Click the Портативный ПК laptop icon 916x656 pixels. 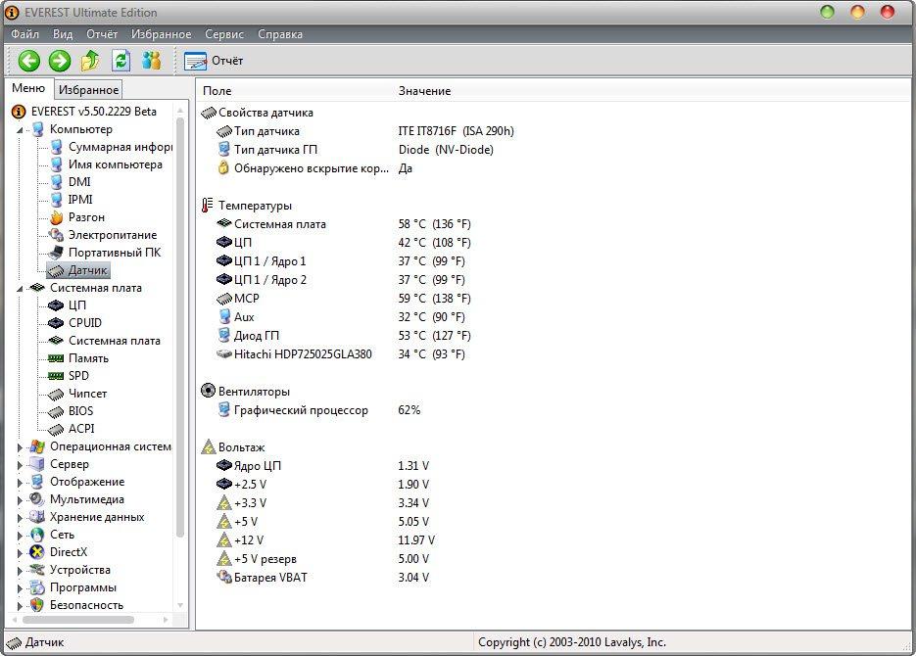point(56,253)
